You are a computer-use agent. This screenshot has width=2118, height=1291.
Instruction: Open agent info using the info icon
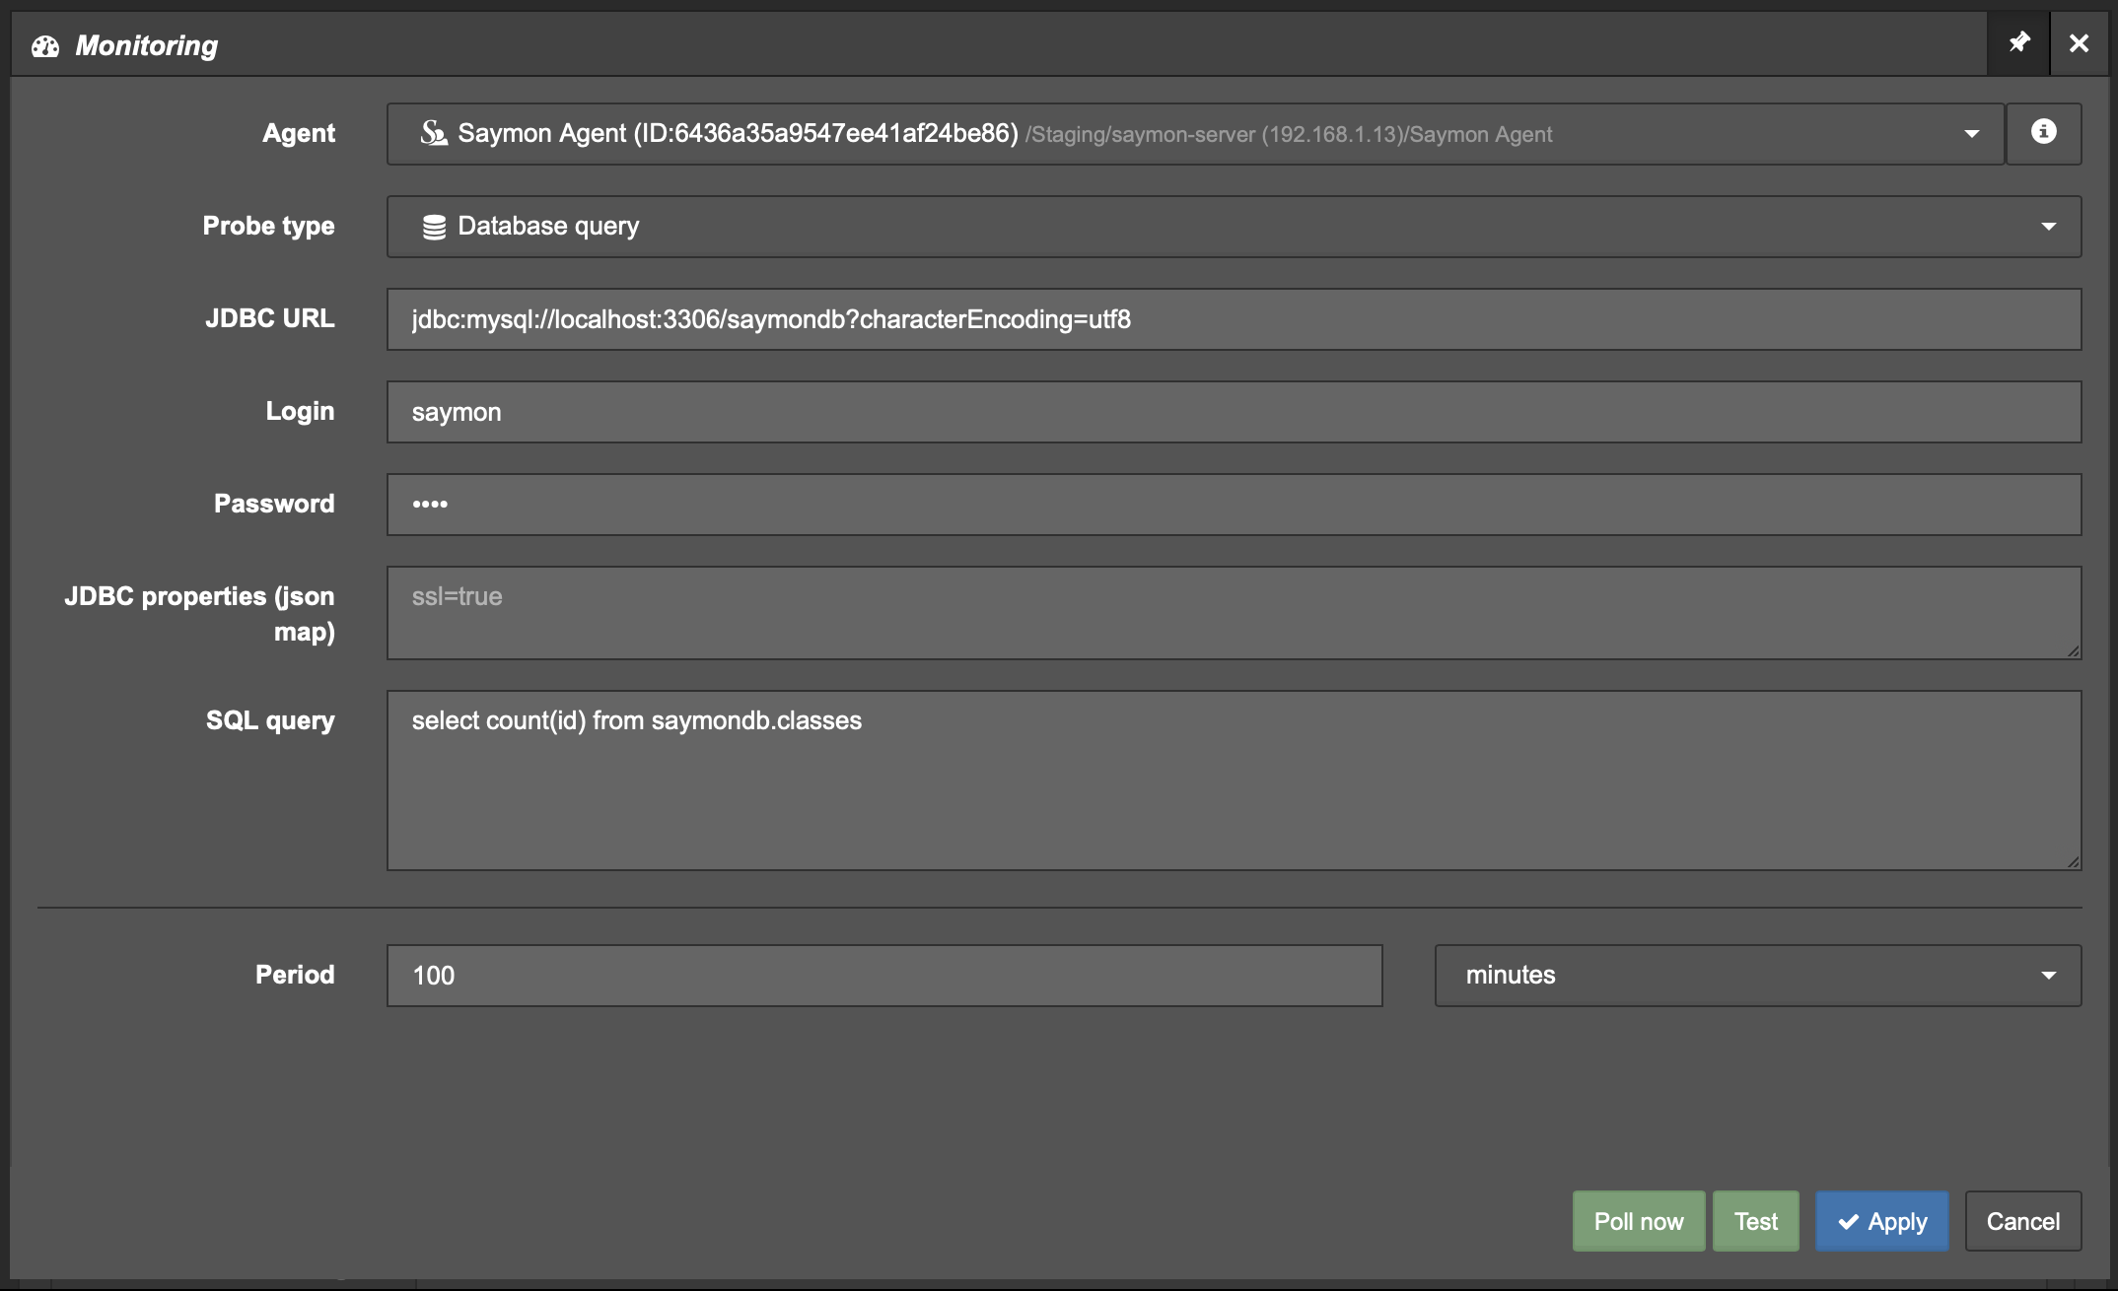coord(2044,133)
